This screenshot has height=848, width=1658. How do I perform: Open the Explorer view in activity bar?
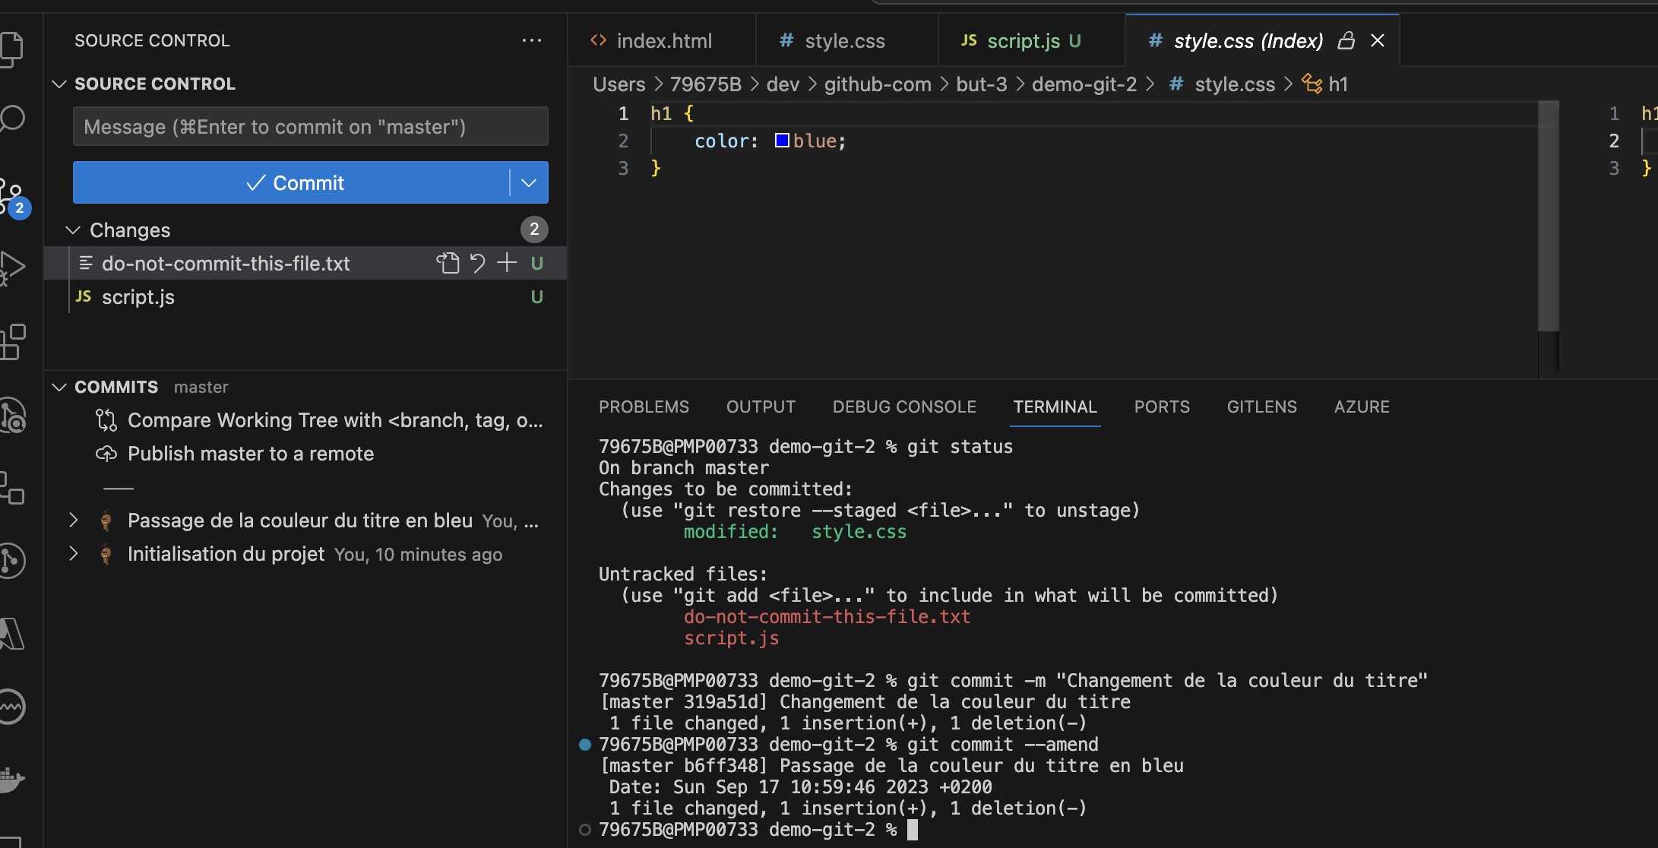12,49
